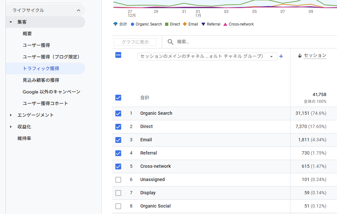Click the select-all checkbox in the table header
This screenshot has height=214, width=337.
coord(118,55)
